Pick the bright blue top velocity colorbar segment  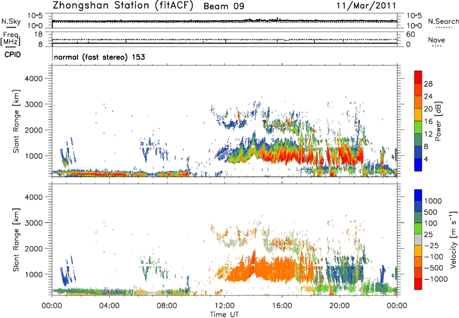click(x=418, y=195)
